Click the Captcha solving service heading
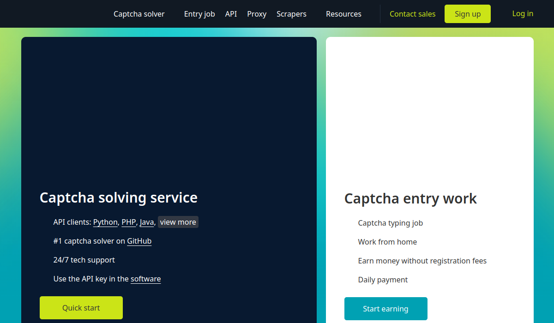This screenshot has height=323, width=554. [119, 197]
